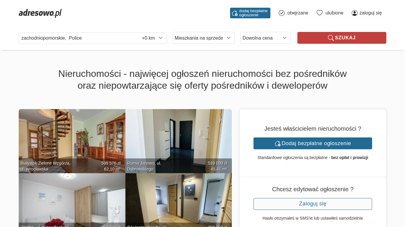Click the adresowo.pl logo
This screenshot has width=405, height=227.
(x=40, y=13)
